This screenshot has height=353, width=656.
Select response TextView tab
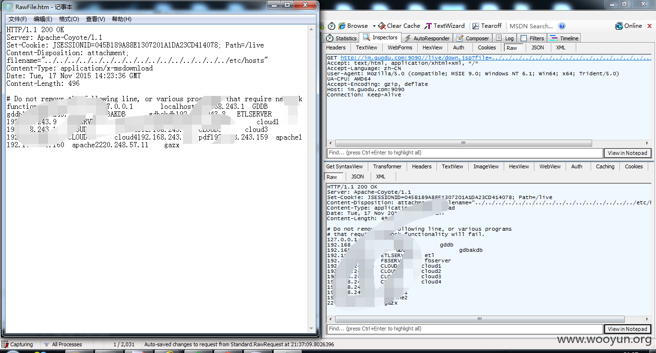[x=452, y=166]
